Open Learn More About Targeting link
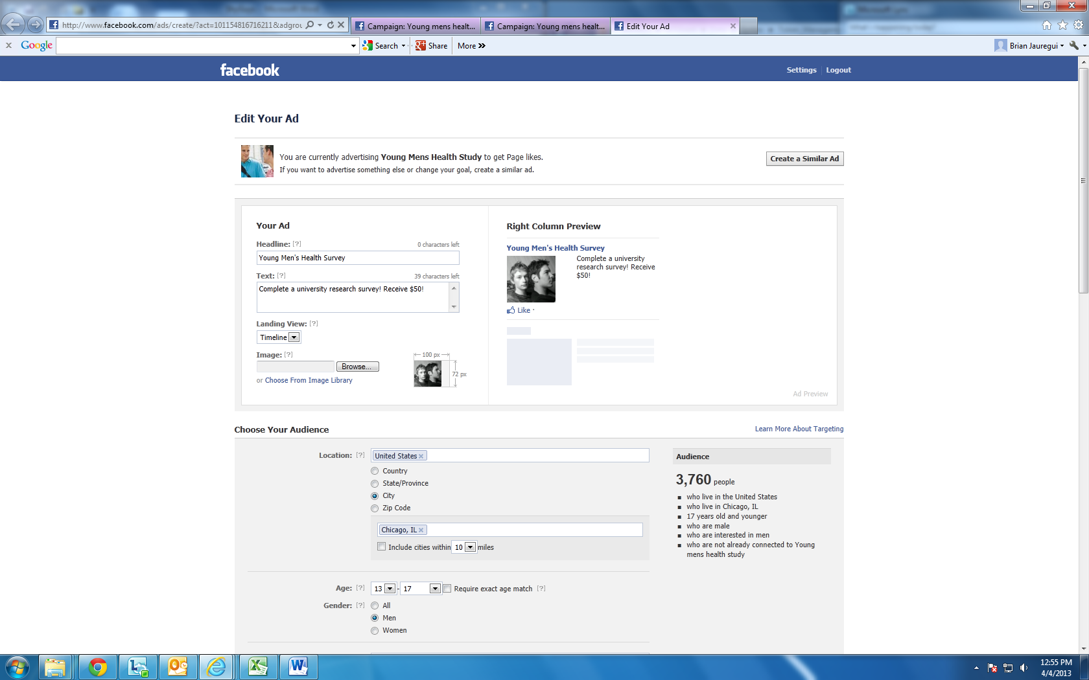1089x680 pixels. pos(799,429)
